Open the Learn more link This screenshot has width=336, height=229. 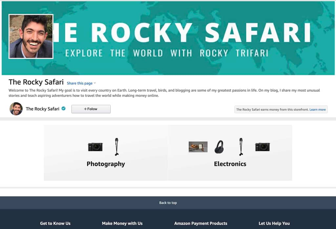[318, 110]
